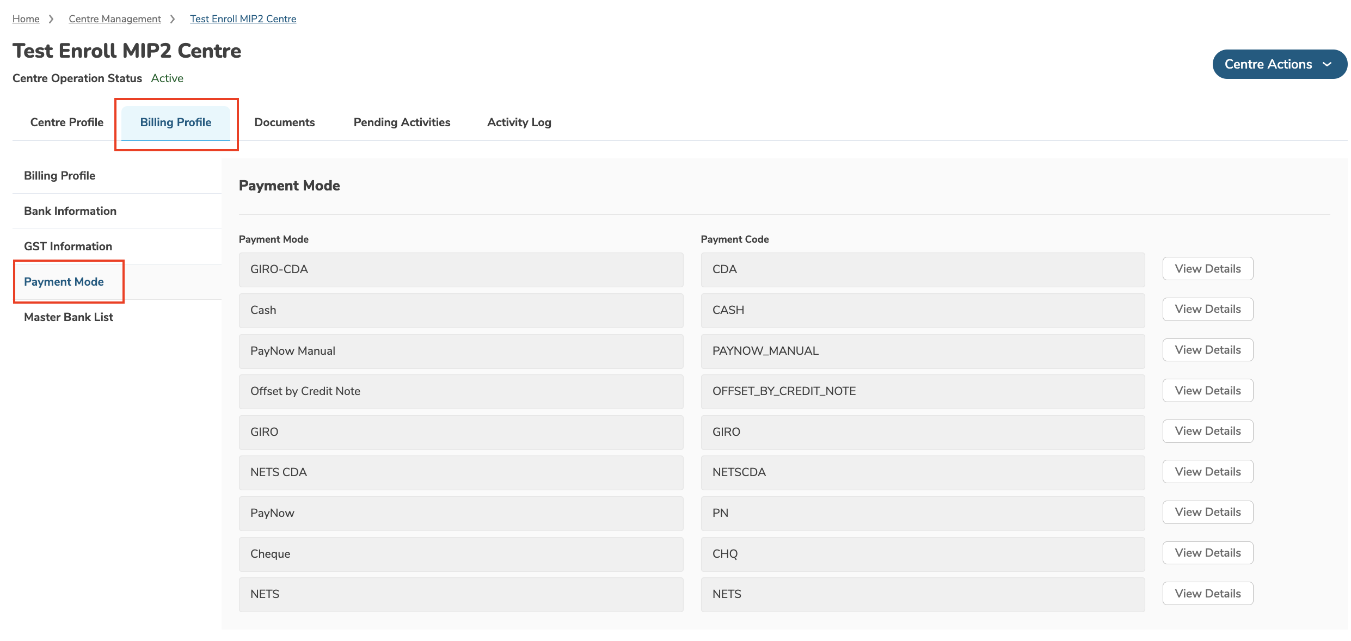1351x641 pixels.
Task: Click the Cash payment mode field
Action: click(x=460, y=310)
